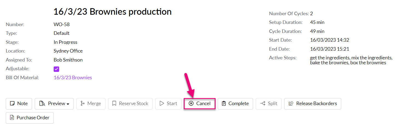The height and width of the screenshot is (128, 399).
Task: Click the 16/3/23 Brownies production title
Action: tap(113, 12)
